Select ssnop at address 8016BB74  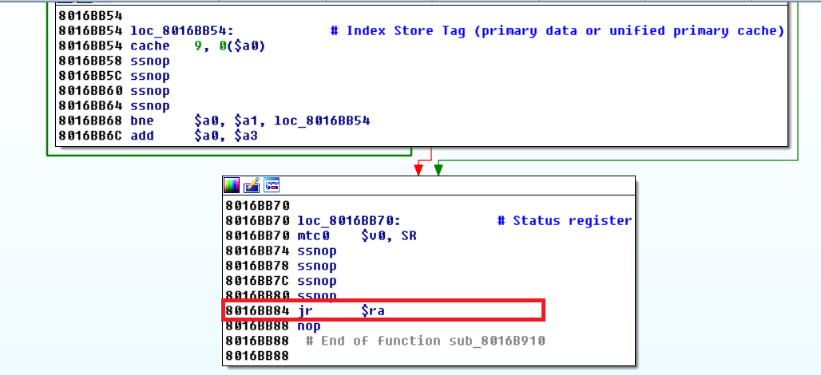pyautogui.click(x=317, y=251)
